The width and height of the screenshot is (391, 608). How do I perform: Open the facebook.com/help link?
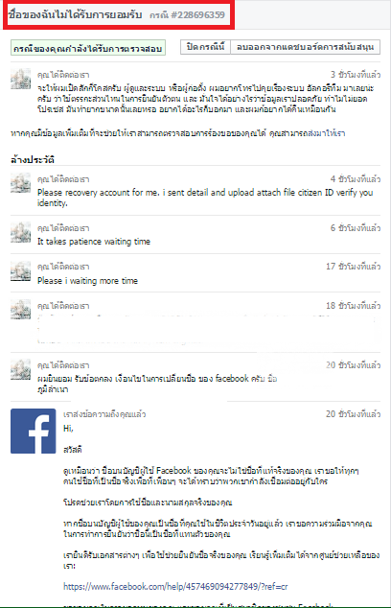[175, 587]
